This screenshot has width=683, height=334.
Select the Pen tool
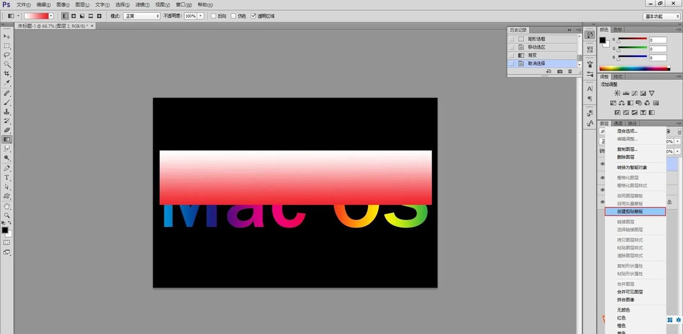(7, 169)
